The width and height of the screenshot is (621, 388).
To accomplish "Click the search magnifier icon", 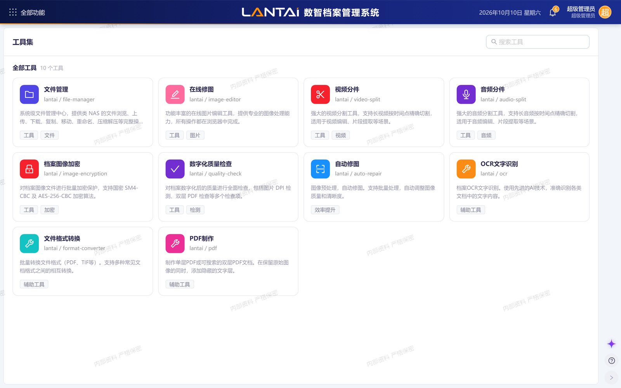I will pyautogui.click(x=494, y=42).
